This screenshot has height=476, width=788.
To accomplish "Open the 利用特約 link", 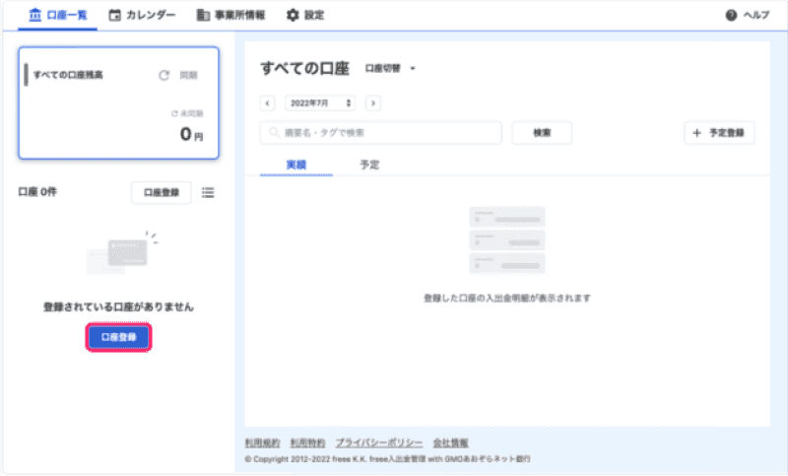I will tap(307, 442).
